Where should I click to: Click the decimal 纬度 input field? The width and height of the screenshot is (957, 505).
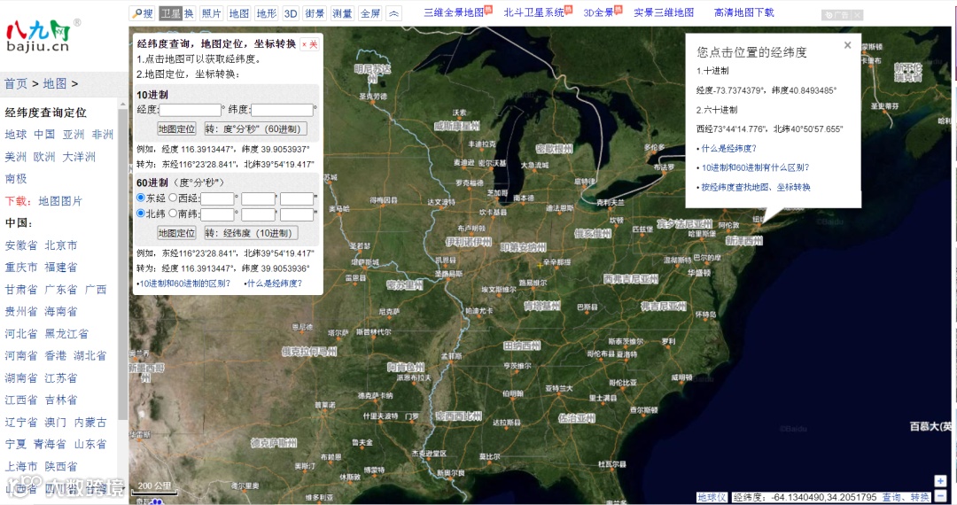coord(282,110)
